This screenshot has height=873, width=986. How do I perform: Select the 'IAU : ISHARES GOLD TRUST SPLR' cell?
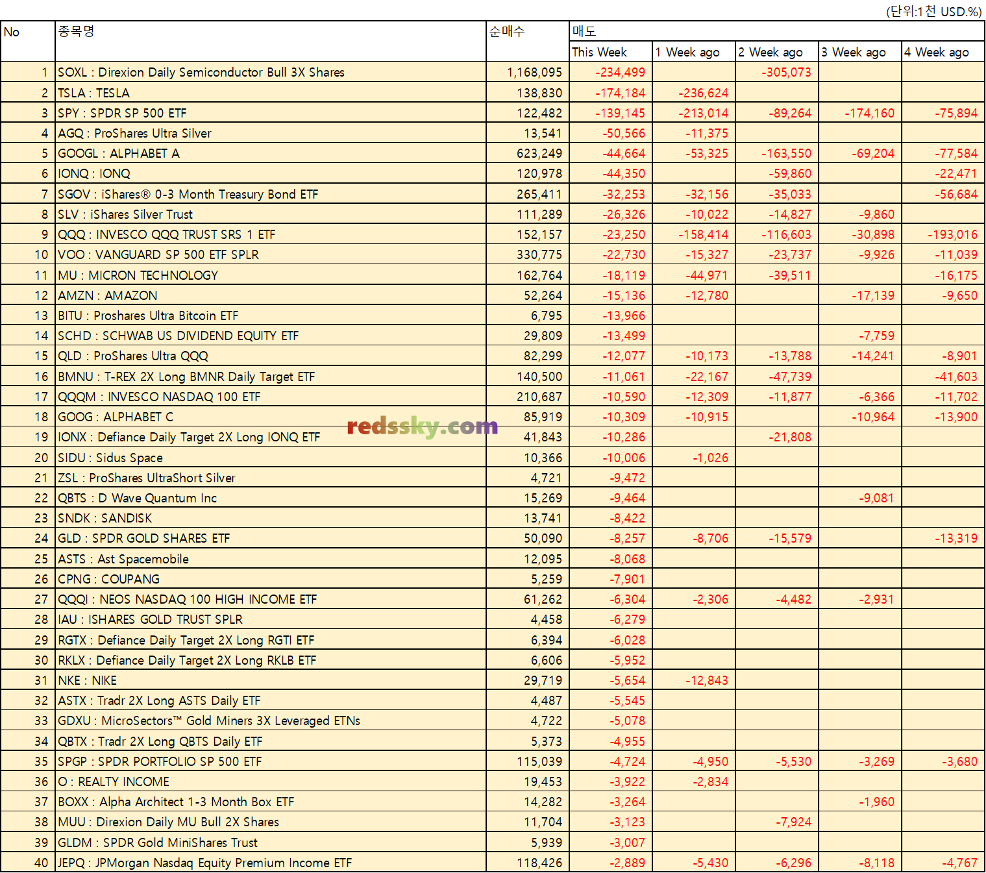coord(271,619)
